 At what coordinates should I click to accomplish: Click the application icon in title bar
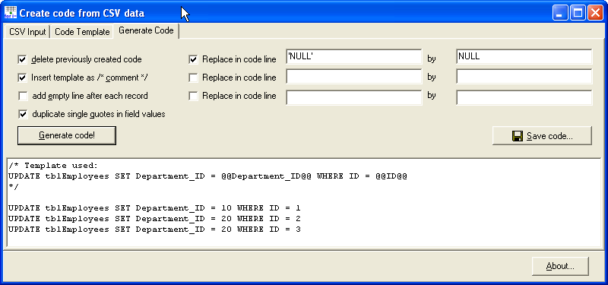(x=11, y=12)
